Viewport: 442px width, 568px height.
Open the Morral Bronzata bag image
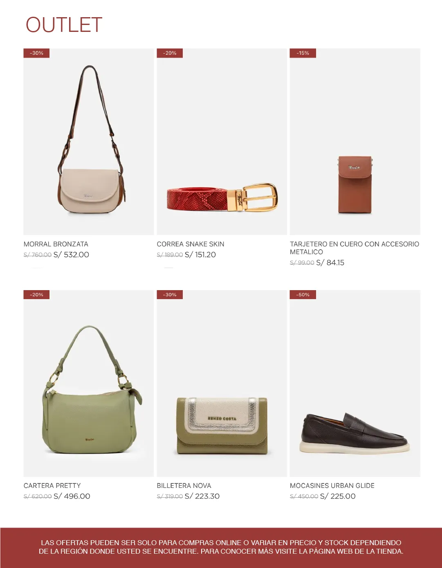pyautogui.click(x=89, y=141)
